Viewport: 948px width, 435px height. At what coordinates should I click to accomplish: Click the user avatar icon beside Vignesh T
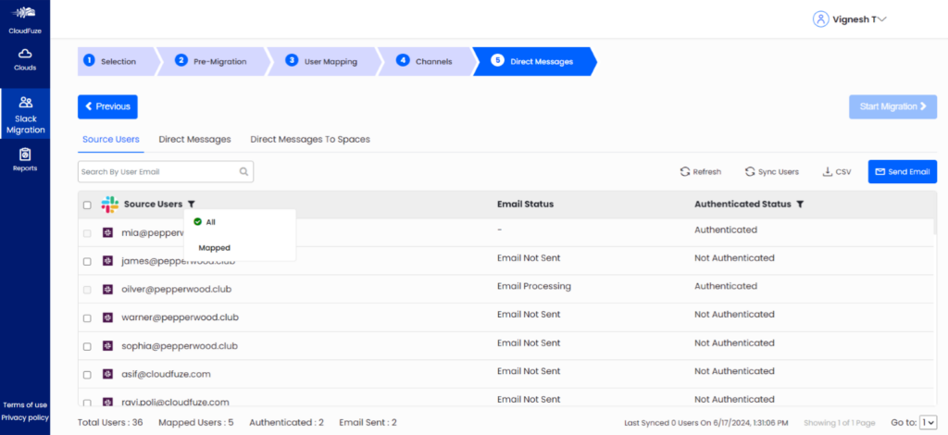tap(820, 19)
